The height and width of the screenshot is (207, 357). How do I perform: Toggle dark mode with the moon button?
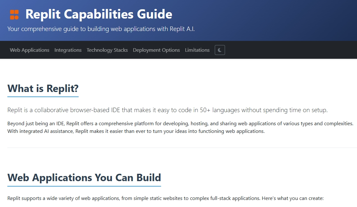click(x=220, y=50)
